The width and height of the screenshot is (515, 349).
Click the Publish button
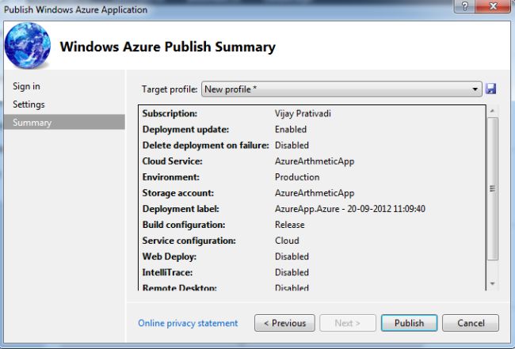coord(410,323)
